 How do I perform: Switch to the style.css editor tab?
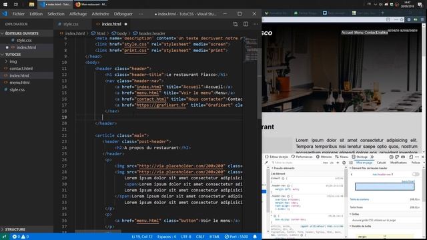[71, 24]
